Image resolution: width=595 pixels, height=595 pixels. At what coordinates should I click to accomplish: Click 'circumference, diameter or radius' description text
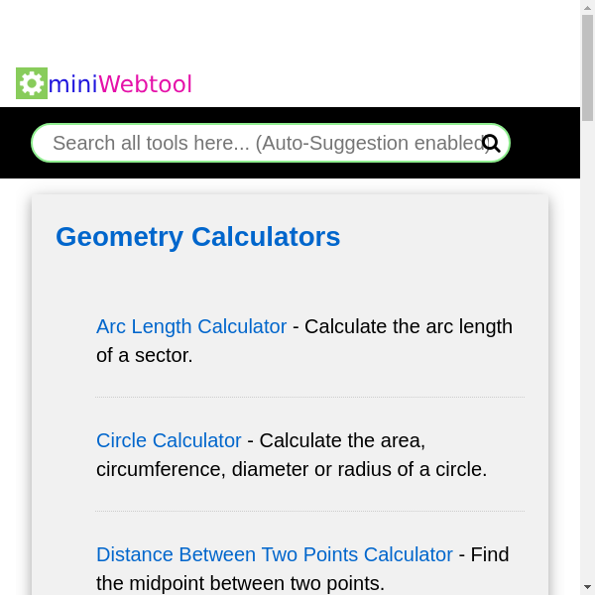tap(292, 469)
